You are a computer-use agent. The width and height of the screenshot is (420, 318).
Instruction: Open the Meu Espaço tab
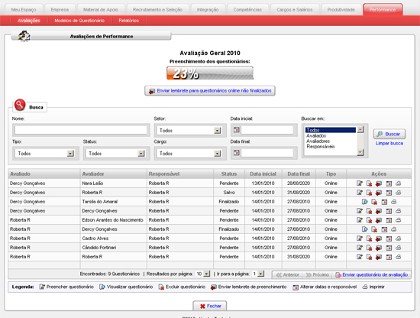pos(24,10)
